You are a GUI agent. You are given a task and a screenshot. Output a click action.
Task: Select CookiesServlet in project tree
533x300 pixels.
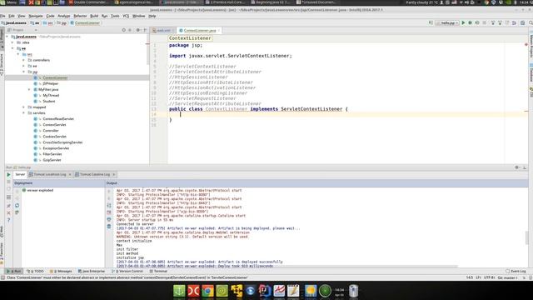(54, 137)
